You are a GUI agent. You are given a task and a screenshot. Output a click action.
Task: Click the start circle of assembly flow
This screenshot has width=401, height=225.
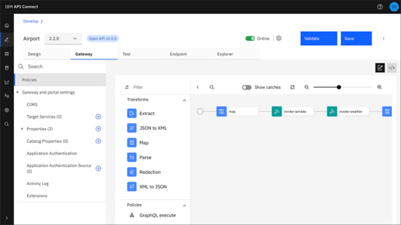[x=200, y=112]
